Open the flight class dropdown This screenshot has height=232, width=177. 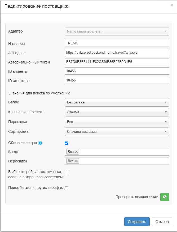(x=117, y=112)
